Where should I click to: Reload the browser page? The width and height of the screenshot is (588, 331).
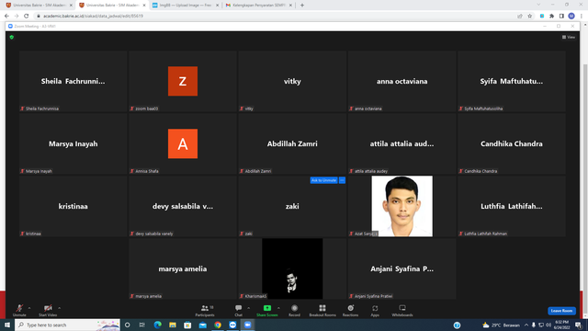coord(27,17)
